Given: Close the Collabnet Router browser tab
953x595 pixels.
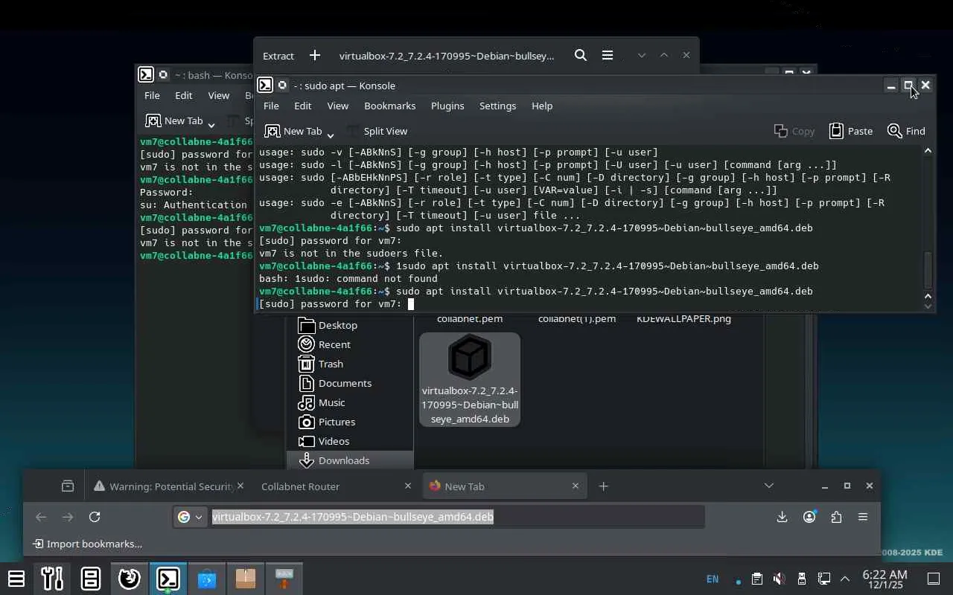Looking at the screenshot, I should point(407,486).
